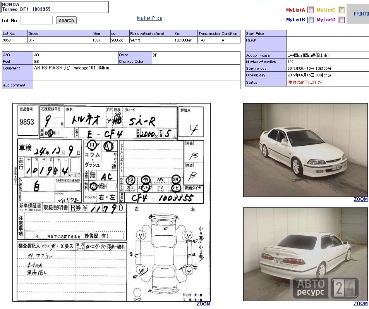Viewport: 369px width, 309px height.
Task: Open the auction sheet image
Action: click(111, 202)
